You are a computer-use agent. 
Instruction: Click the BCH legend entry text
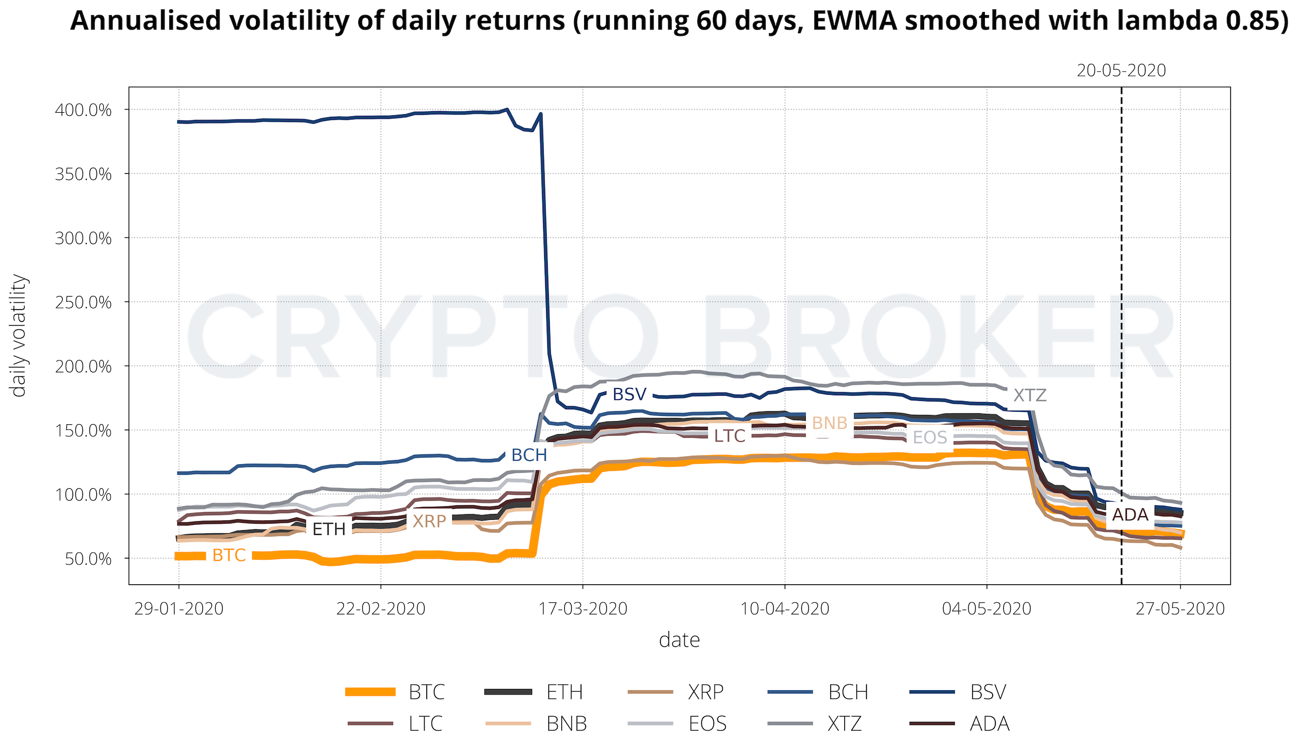[848, 692]
